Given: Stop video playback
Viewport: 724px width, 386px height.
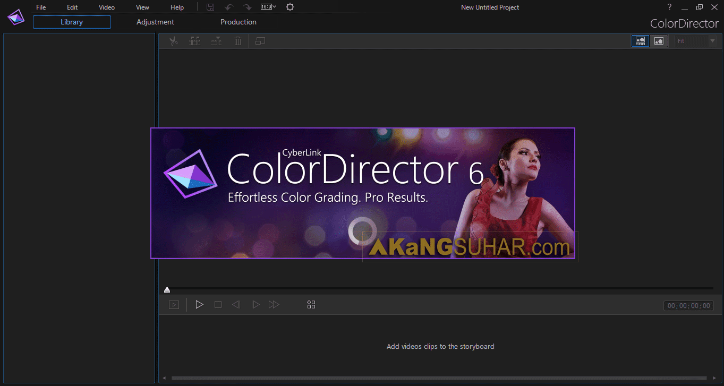Looking at the screenshot, I should point(218,304).
